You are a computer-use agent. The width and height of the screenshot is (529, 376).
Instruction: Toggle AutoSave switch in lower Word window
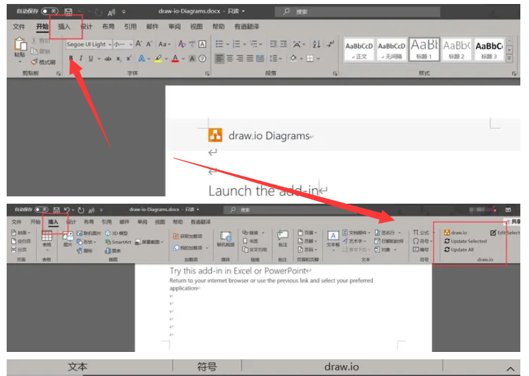41,210
